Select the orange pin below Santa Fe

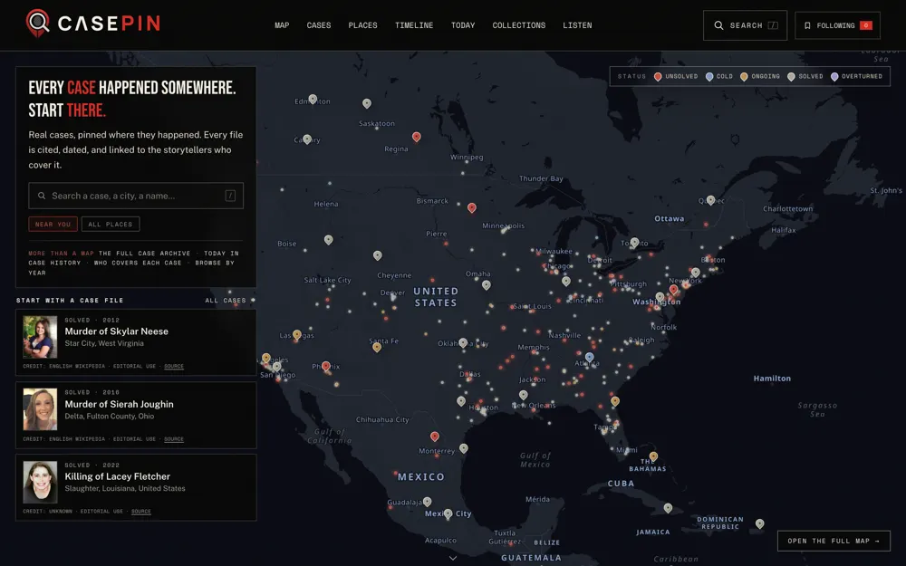click(377, 347)
